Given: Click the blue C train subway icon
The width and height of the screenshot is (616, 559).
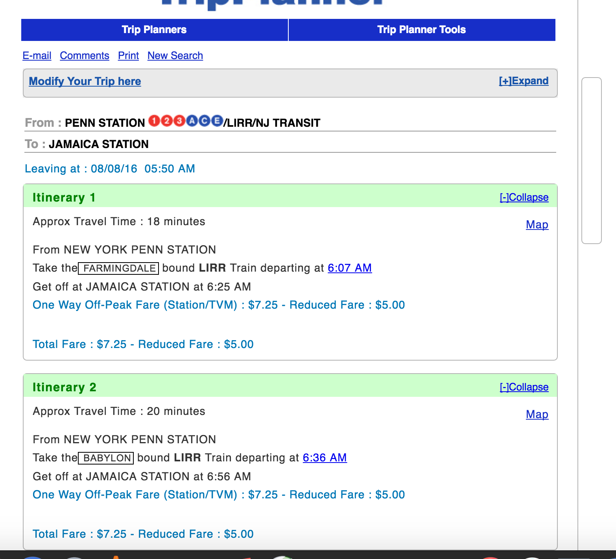Looking at the screenshot, I should click(205, 121).
